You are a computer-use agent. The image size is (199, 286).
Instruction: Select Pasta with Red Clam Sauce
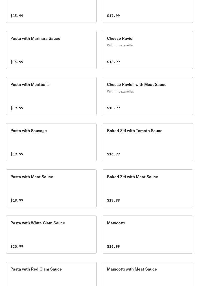pos(51,274)
